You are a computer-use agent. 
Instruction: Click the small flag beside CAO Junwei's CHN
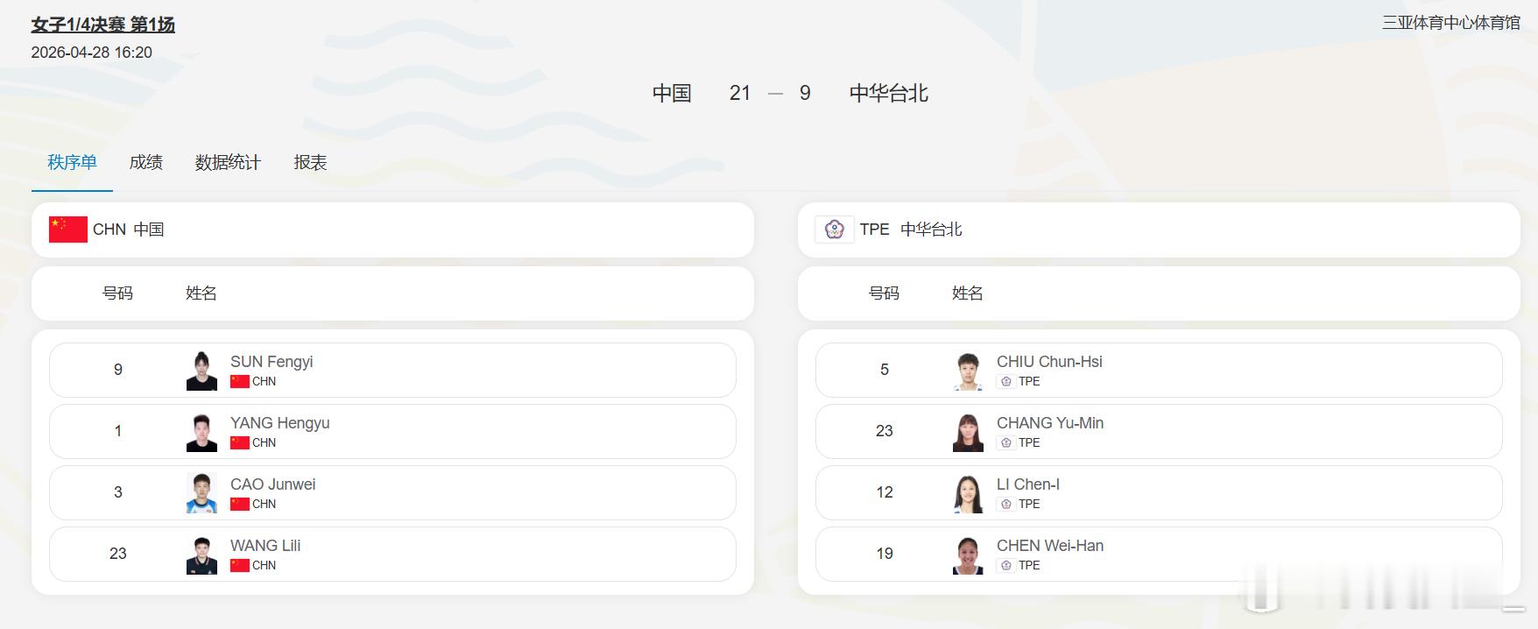coord(239,504)
